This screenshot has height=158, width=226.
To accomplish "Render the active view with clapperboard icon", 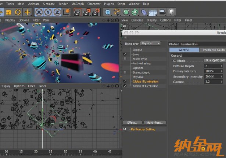I will (x=78, y=12).
